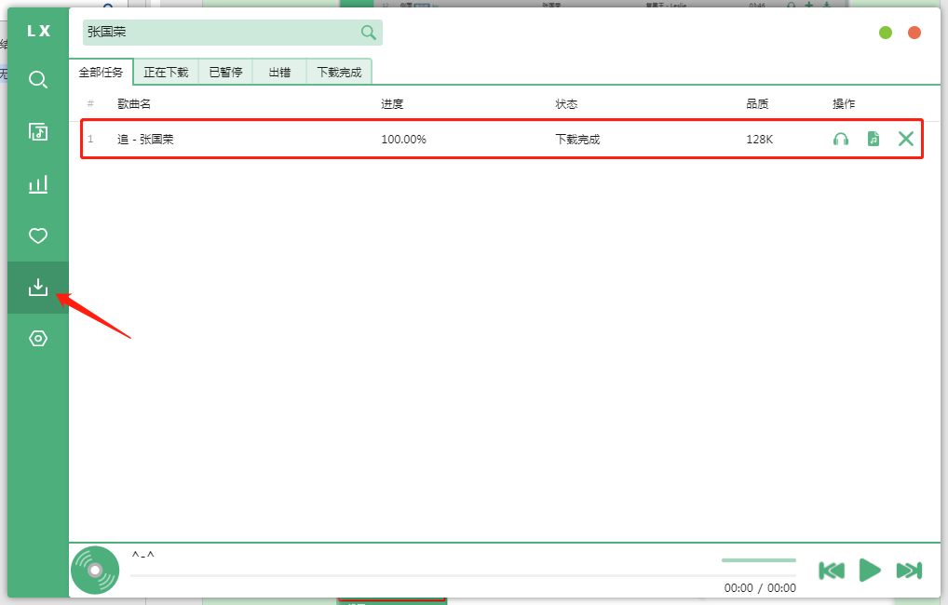Open My Favorites heart icon
The height and width of the screenshot is (605, 948).
(37, 235)
